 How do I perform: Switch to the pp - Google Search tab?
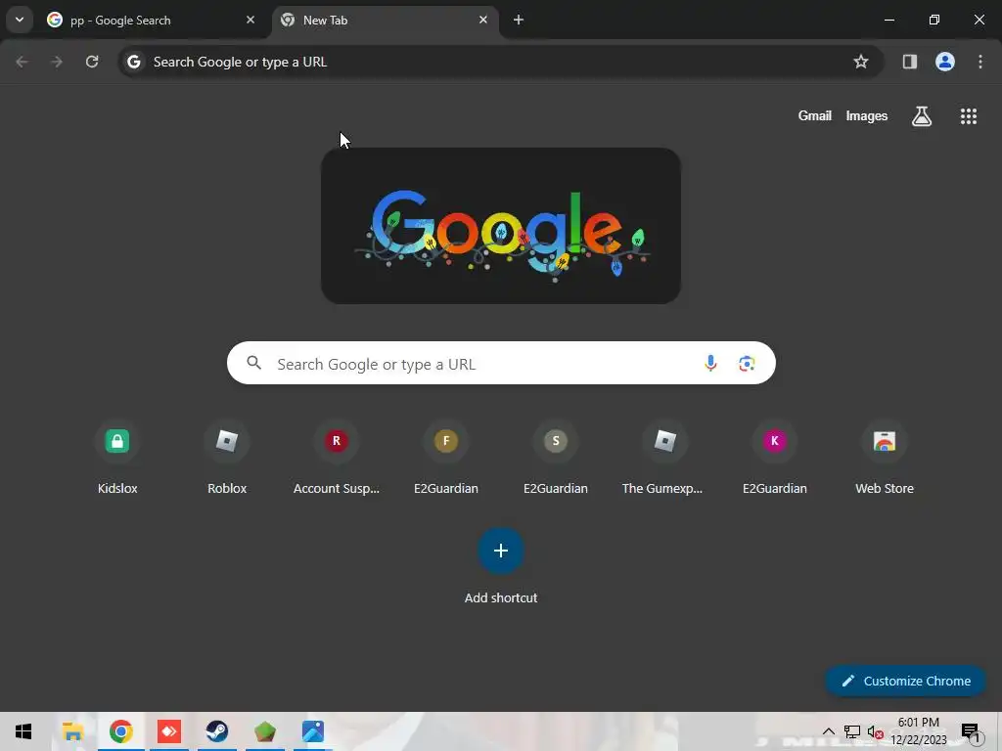click(151, 21)
